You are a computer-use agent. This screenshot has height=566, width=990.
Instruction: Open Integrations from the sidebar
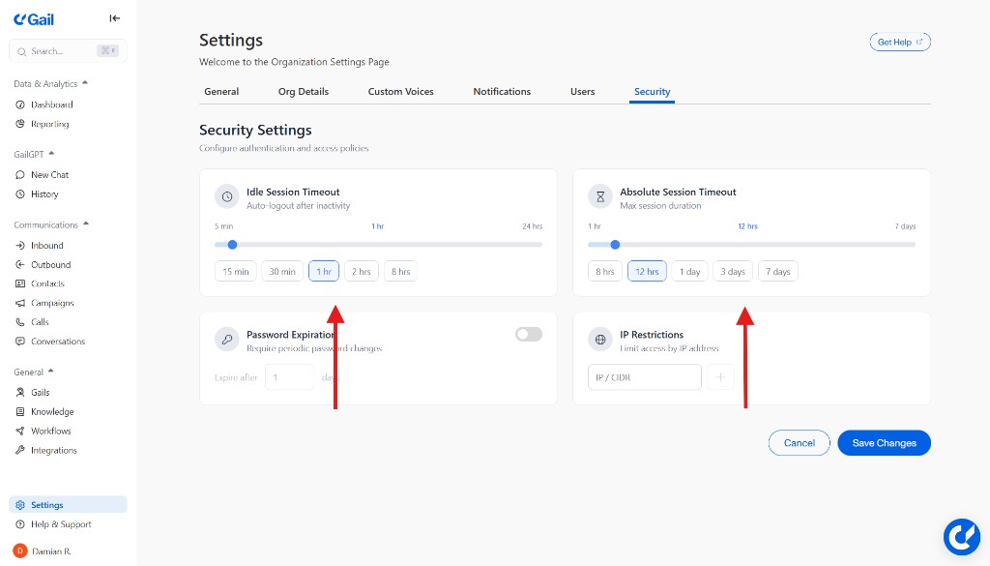[53, 450]
